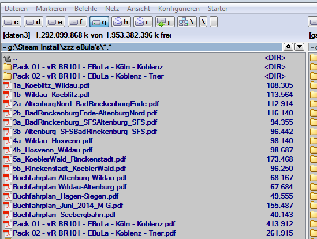Click folder icon of Pack 02 directory
Viewport: 317px width, 239px height.
(x=7, y=76)
